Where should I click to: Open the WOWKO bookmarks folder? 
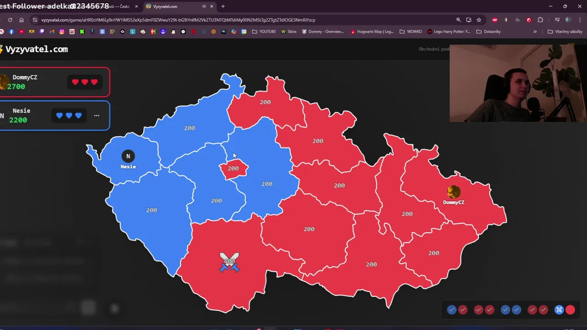(411, 32)
